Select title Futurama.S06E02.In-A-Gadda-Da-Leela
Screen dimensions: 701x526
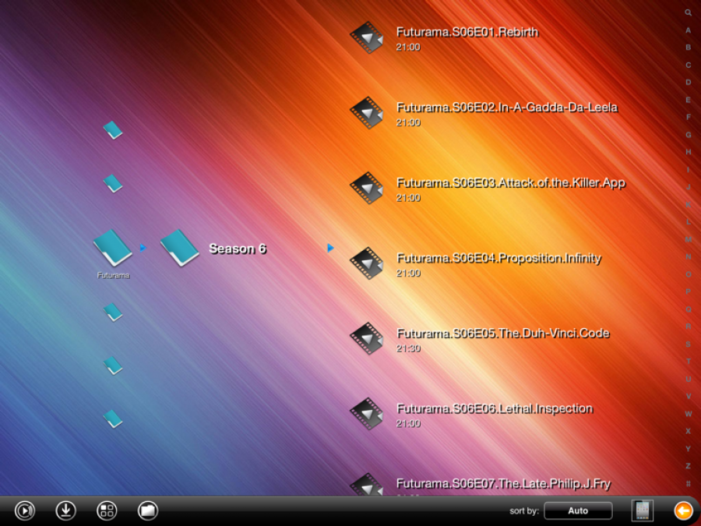click(x=507, y=108)
